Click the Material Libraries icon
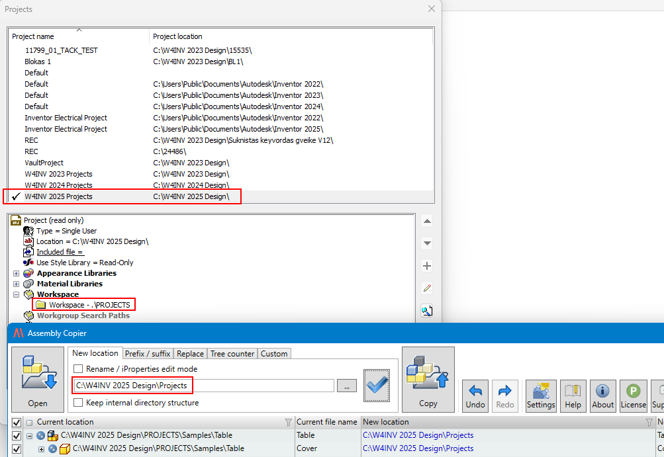The height and width of the screenshot is (457, 664). (28, 284)
